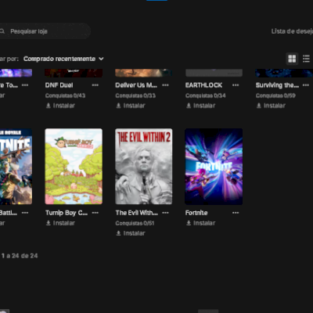Install Fortnite under purple cover
313x313 pixels.
pos(201,223)
